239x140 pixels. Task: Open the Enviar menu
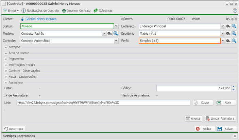coord(11,11)
